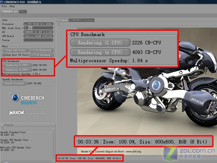
Task: Click the Processor info field
Action: point(38,24)
